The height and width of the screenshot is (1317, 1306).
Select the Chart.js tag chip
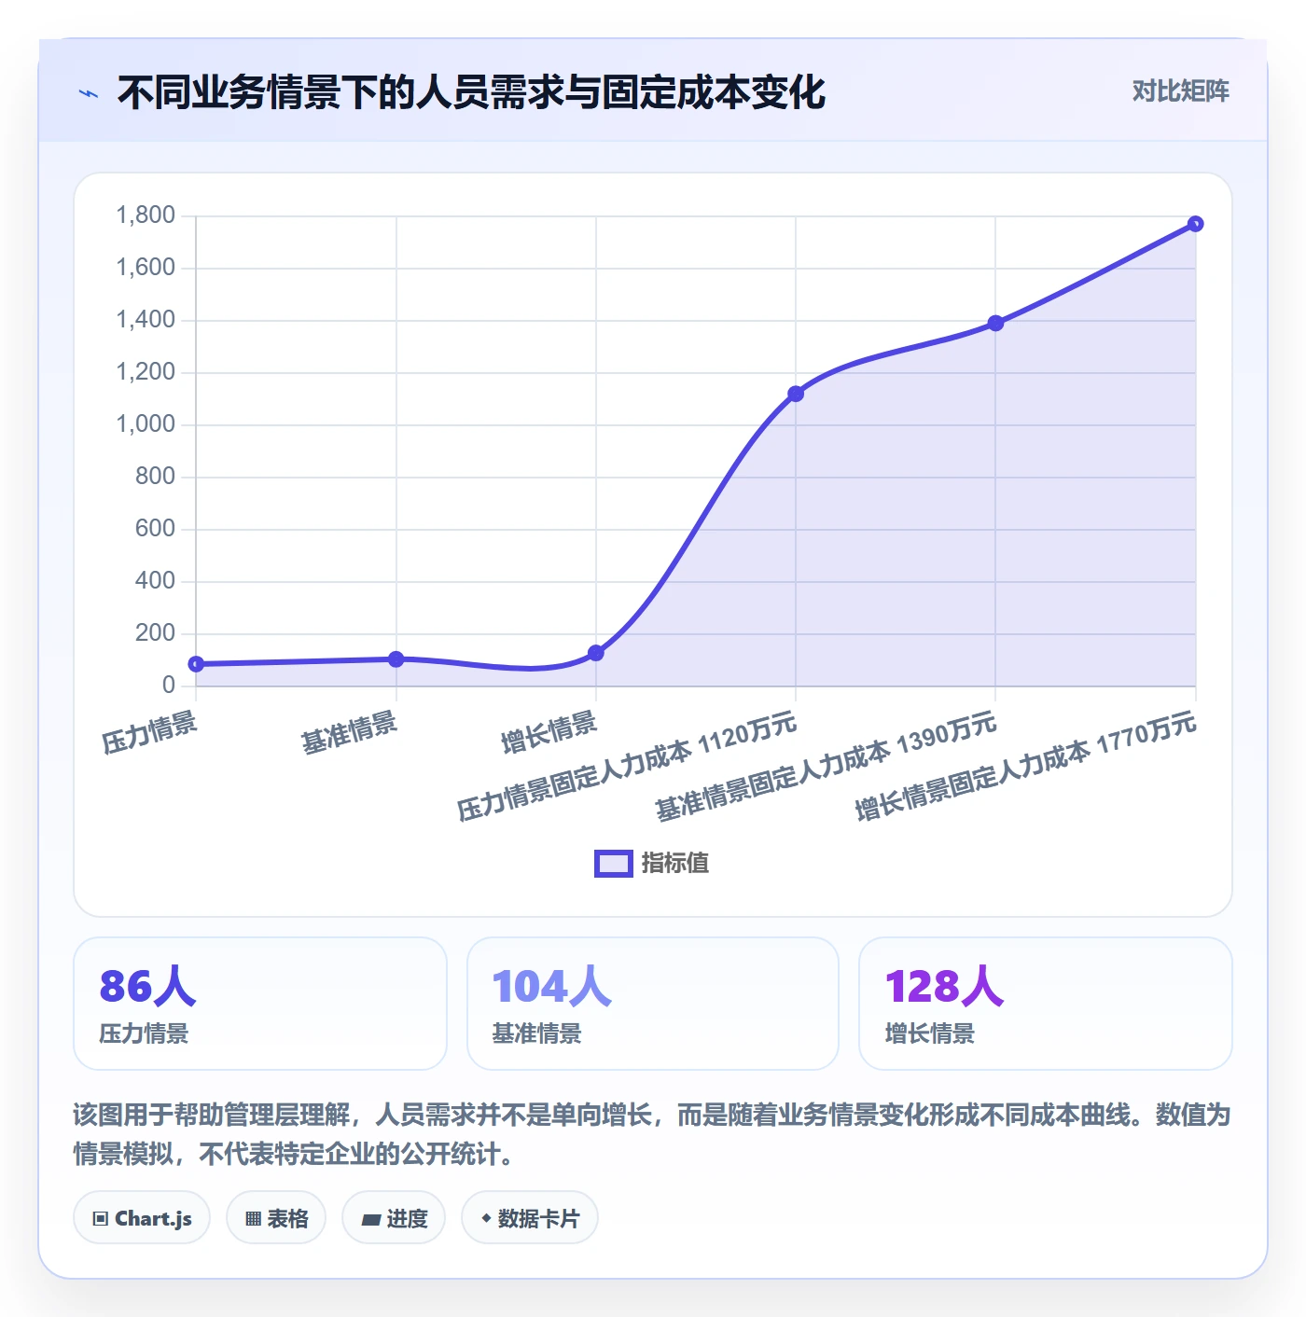click(142, 1218)
